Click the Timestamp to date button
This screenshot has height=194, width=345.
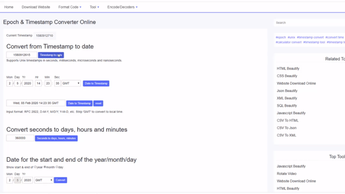51,55
